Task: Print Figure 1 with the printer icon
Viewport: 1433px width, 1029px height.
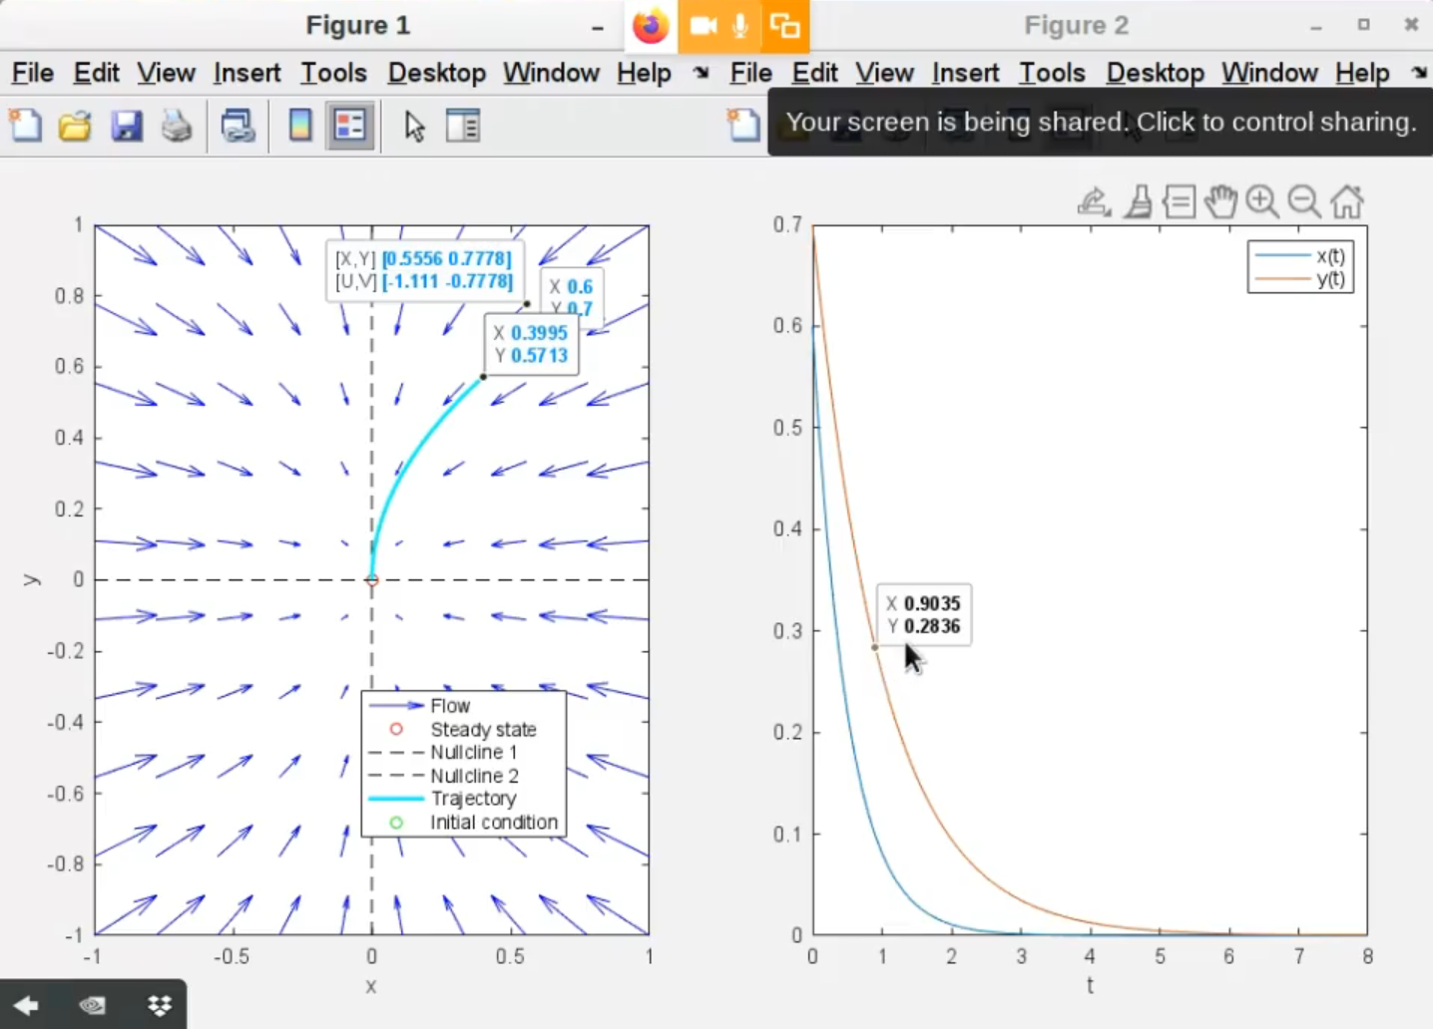Action: 177,126
